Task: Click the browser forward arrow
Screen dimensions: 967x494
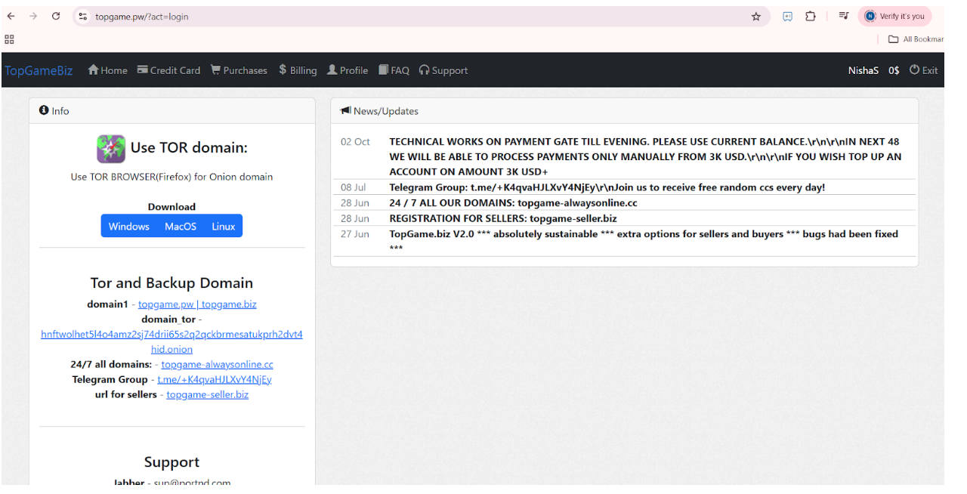Action: coord(32,16)
